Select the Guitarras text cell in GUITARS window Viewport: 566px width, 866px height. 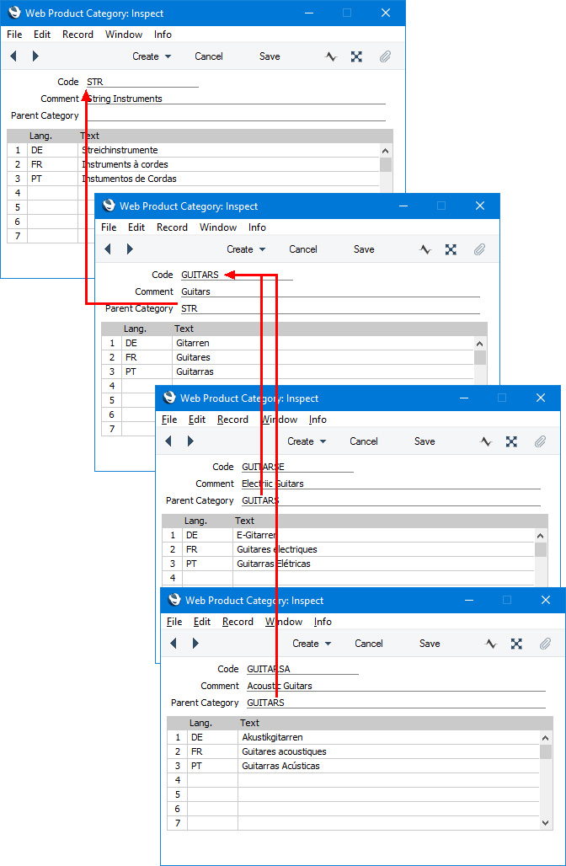[x=323, y=372]
